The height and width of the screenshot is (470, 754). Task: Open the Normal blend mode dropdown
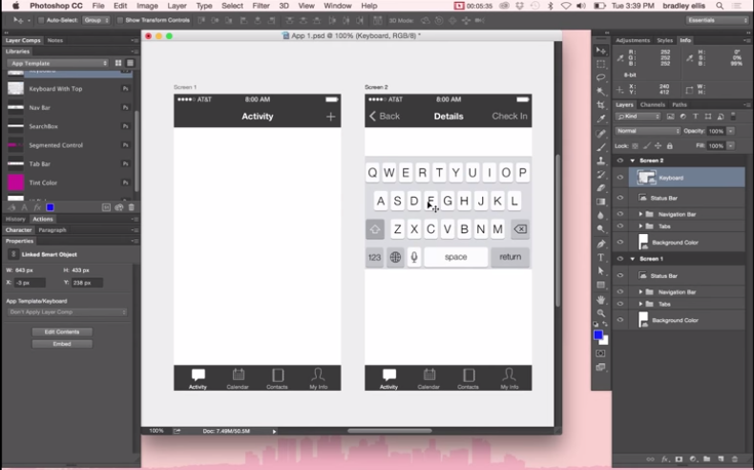(x=646, y=130)
